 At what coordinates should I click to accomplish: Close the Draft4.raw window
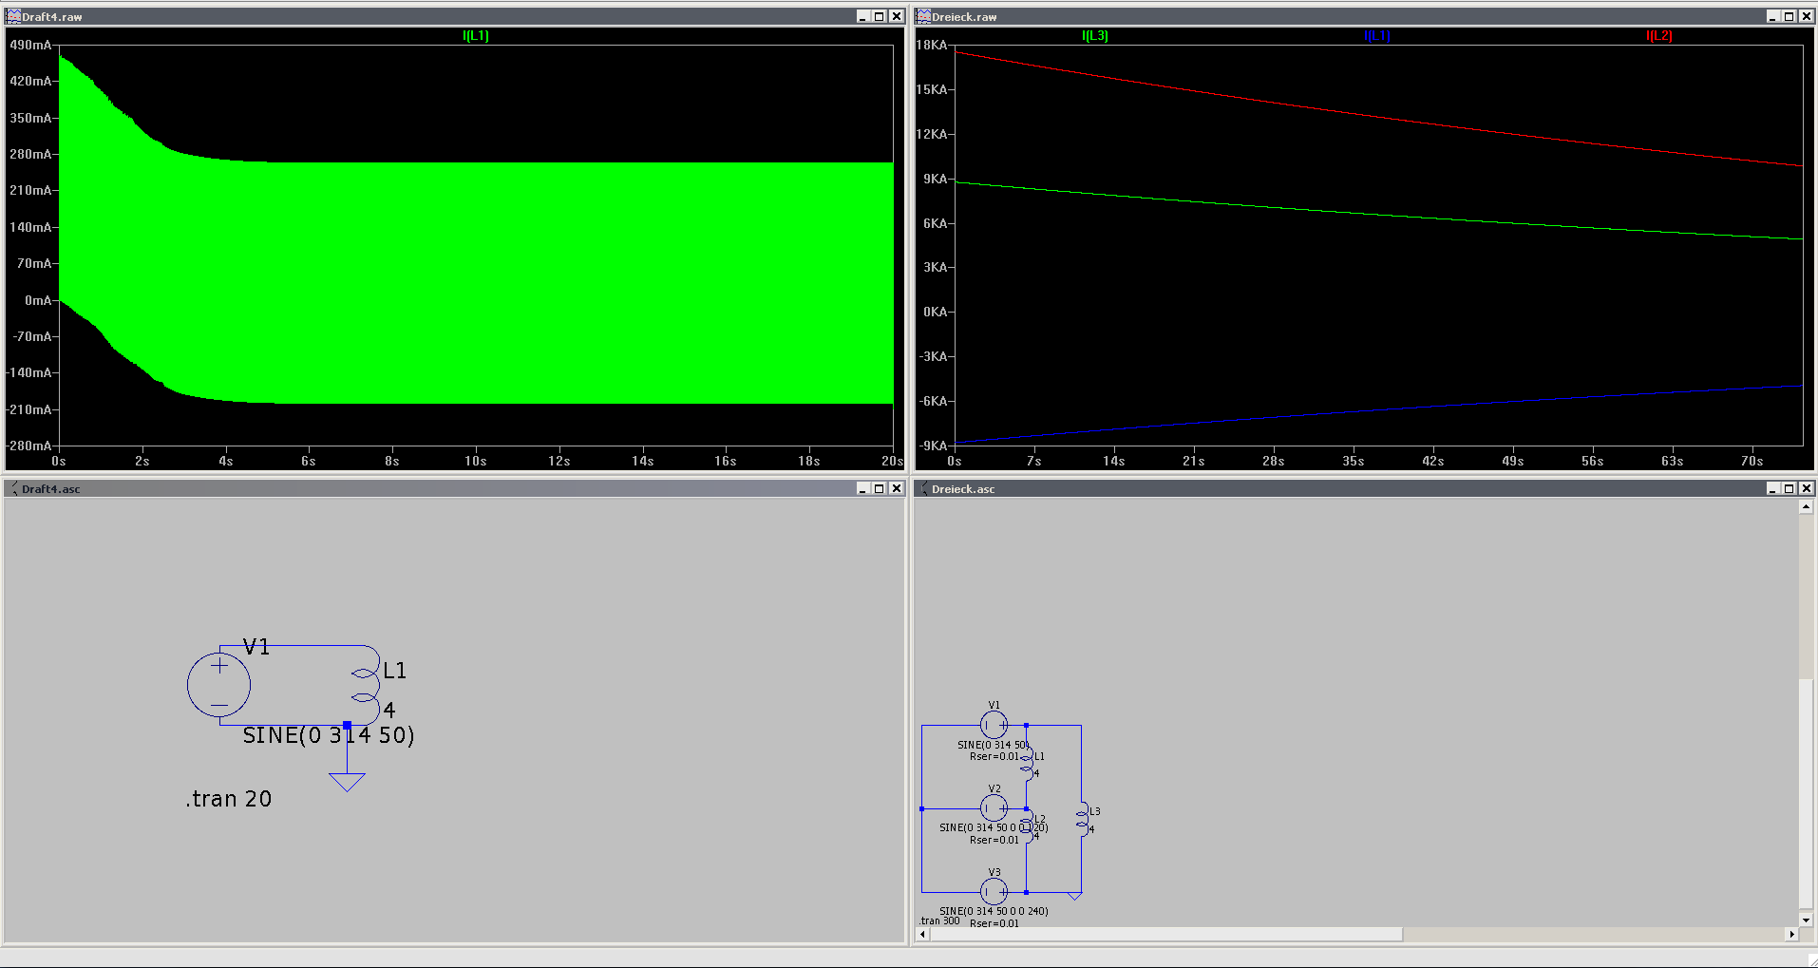point(896,16)
